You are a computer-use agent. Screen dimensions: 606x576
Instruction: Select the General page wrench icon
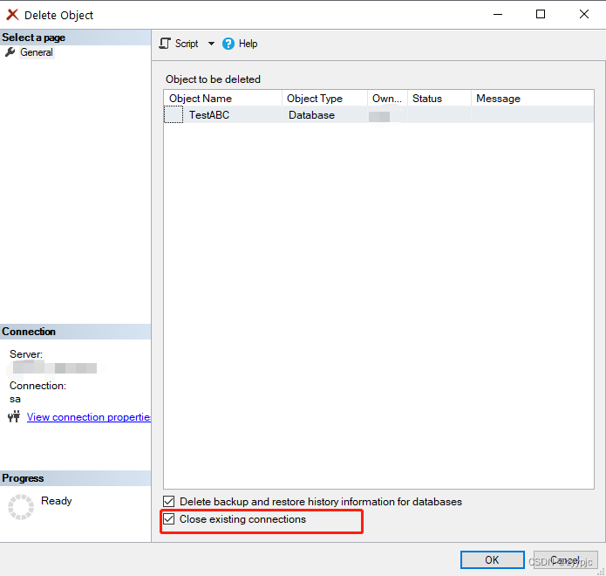10,51
